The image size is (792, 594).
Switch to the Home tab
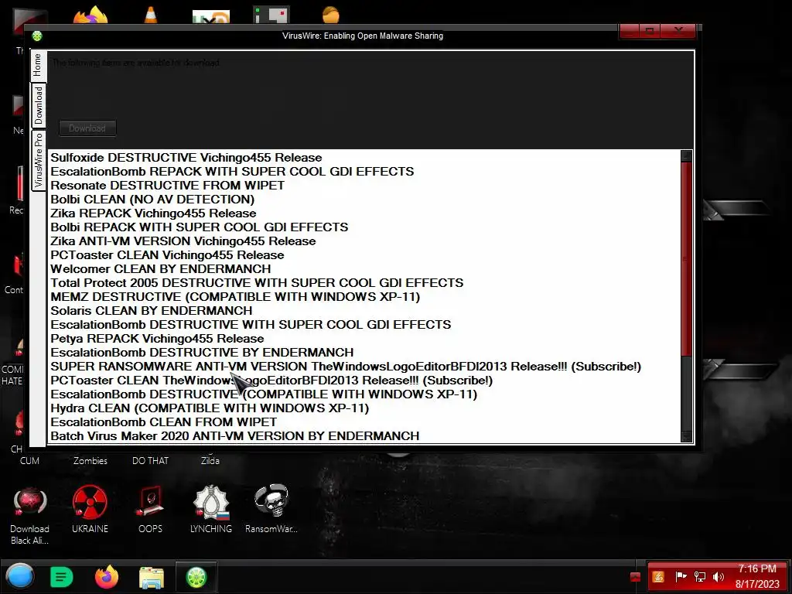[38, 66]
